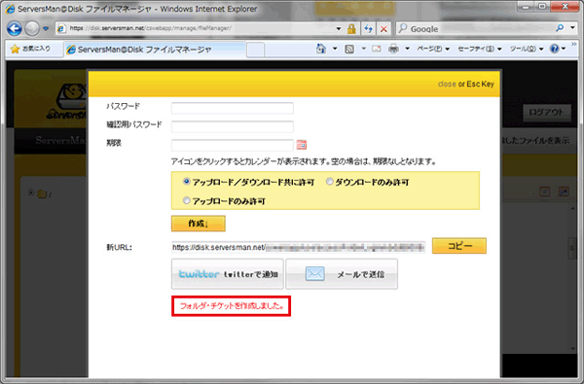Select アップロード/ダウンロード共に許可 radio button
The width and height of the screenshot is (584, 384).
[186, 182]
